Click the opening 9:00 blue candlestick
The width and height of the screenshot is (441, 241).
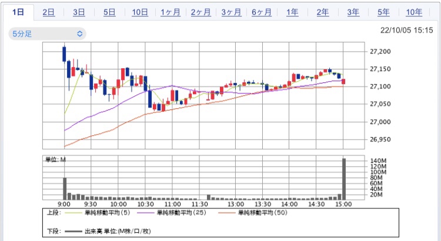click(x=64, y=54)
